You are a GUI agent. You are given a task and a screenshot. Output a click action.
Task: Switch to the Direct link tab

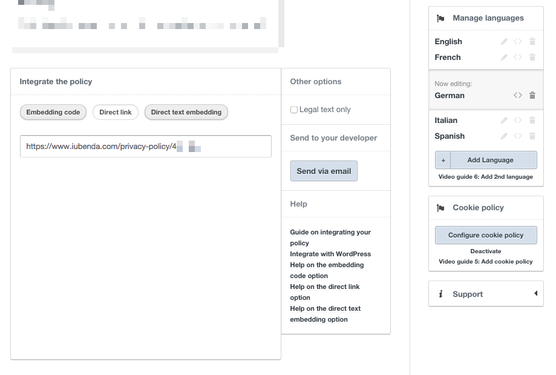point(116,112)
